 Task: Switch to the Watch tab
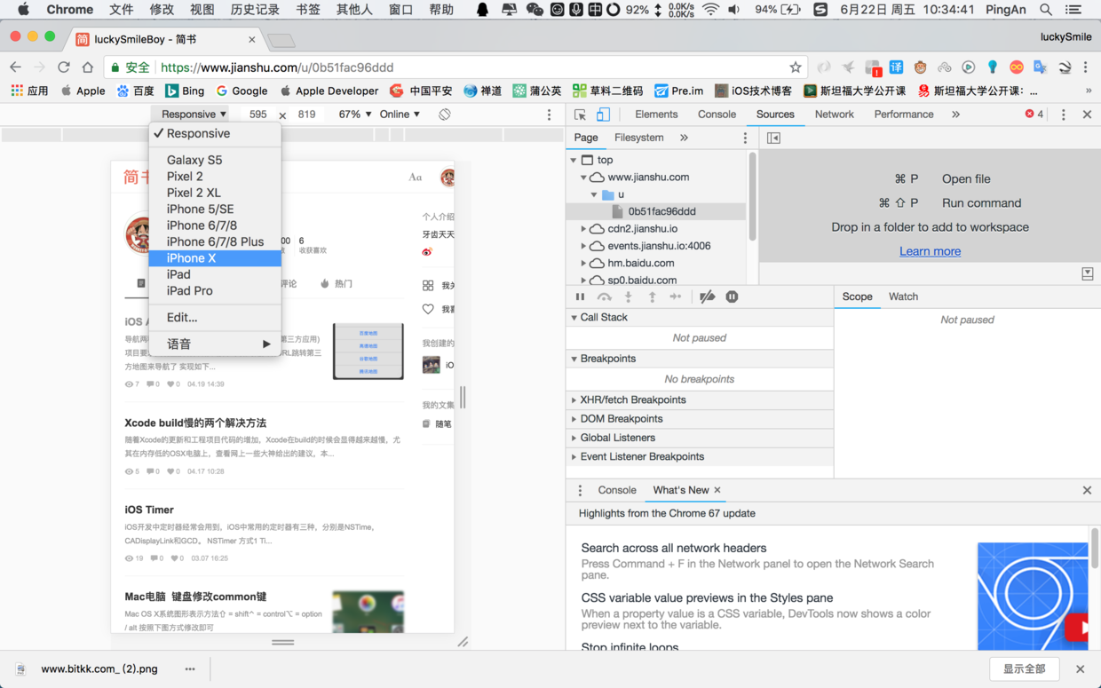(x=903, y=297)
